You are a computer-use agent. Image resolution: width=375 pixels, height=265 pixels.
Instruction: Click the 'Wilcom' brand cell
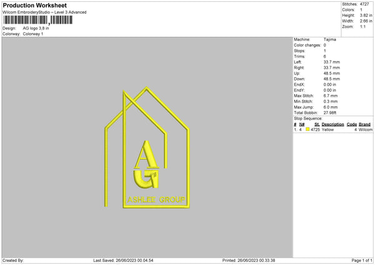(366, 129)
